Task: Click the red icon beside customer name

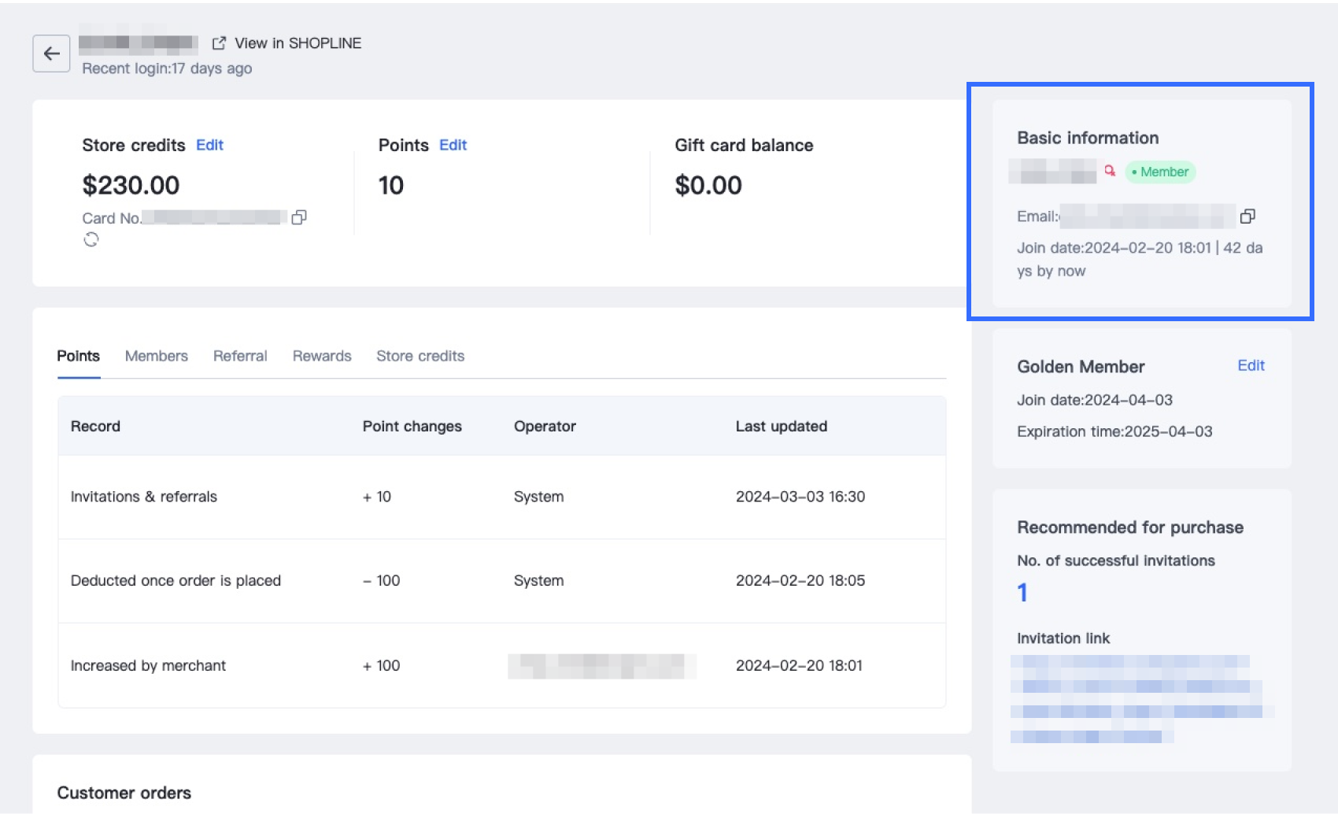Action: click(1110, 171)
